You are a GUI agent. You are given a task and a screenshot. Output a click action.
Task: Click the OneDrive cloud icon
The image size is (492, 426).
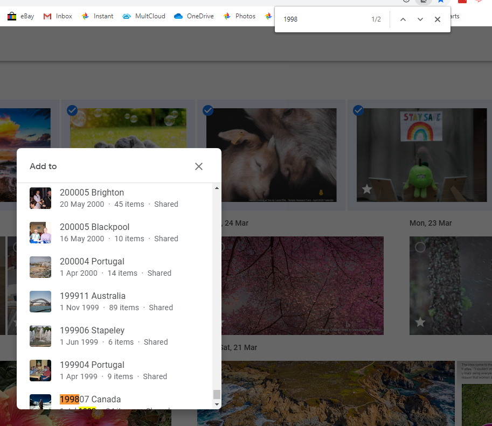tap(178, 16)
